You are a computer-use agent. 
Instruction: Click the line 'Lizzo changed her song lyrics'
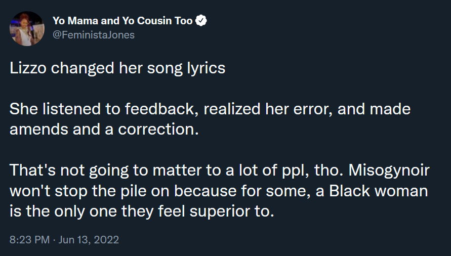[117, 68]
